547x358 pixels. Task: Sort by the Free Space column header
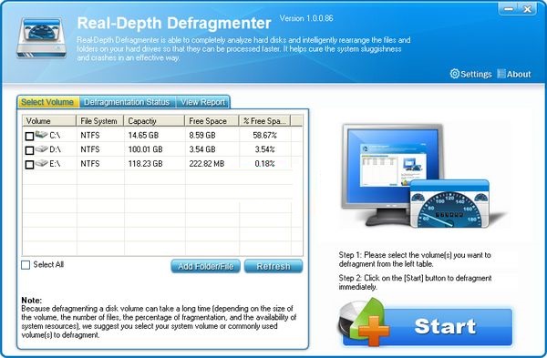coord(212,121)
